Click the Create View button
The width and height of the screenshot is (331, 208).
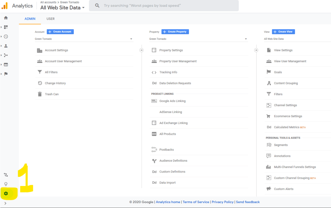tap(283, 32)
